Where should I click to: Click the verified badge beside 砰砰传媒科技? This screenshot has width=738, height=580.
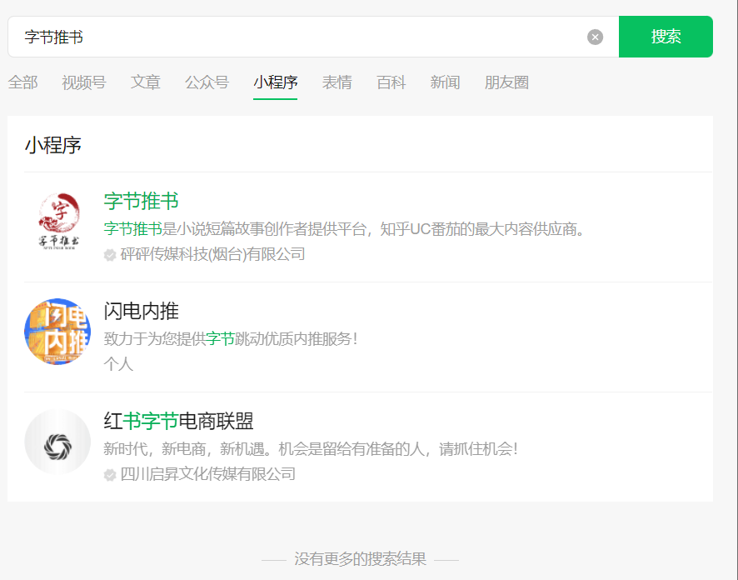pos(110,255)
